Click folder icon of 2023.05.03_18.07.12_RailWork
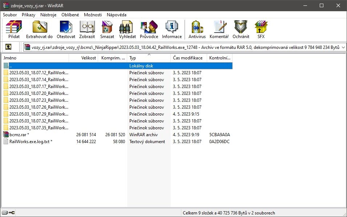 (6, 72)
